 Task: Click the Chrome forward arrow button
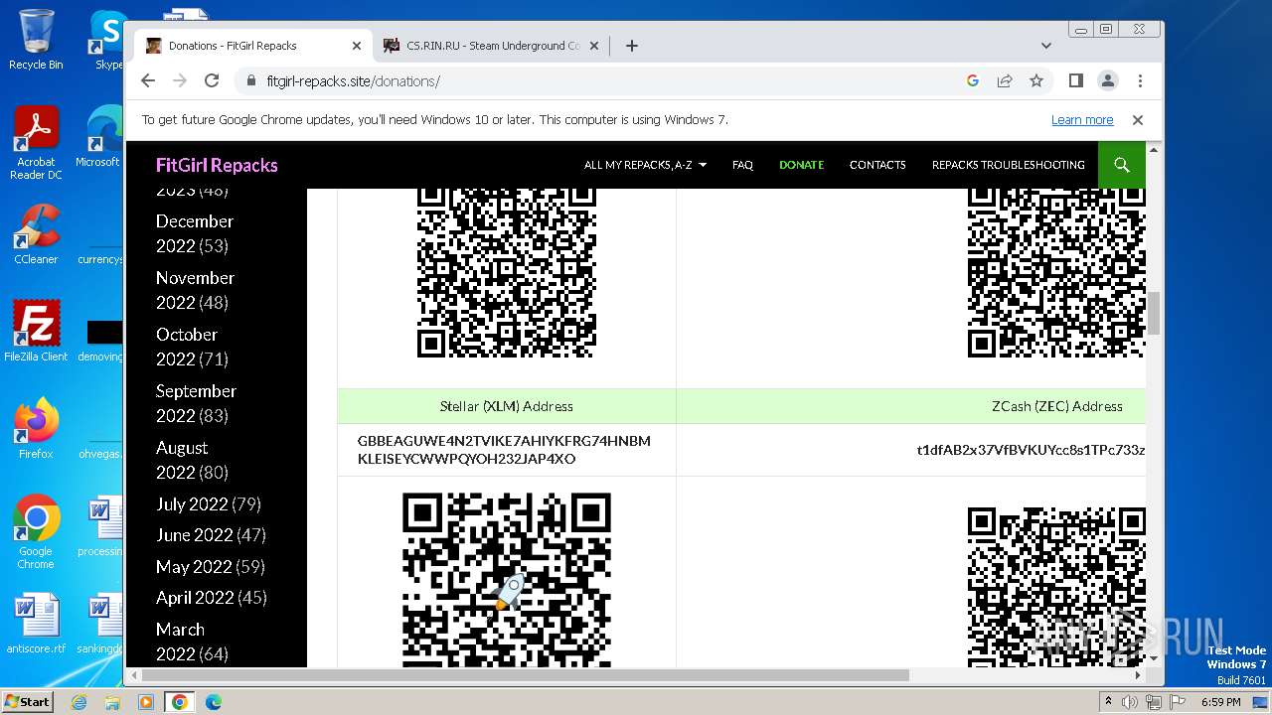[x=180, y=80]
